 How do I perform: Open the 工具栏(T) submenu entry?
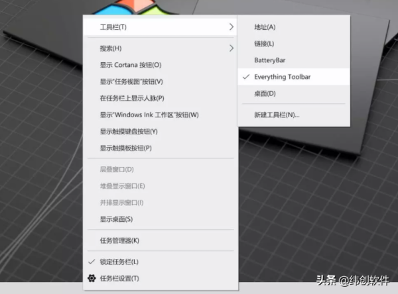tap(161, 27)
